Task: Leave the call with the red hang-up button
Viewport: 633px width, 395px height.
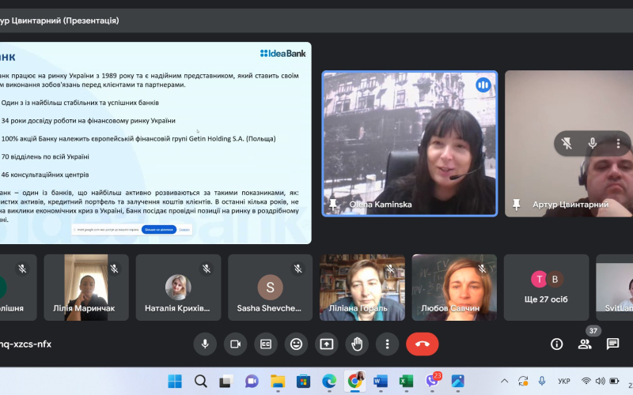Action: (423, 344)
